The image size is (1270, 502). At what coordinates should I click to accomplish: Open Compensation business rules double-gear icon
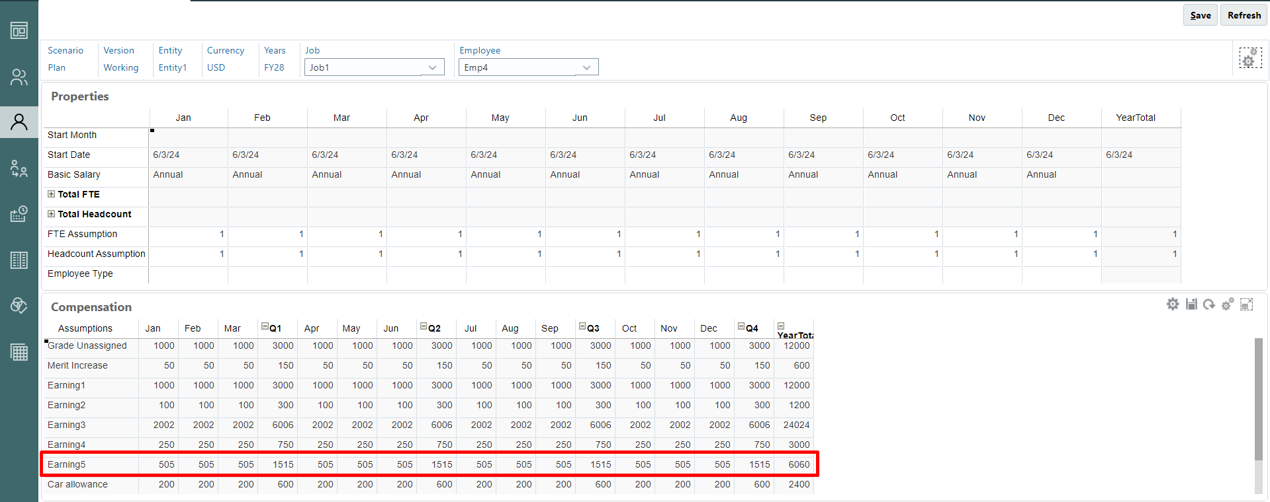pyautogui.click(x=1228, y=304)
